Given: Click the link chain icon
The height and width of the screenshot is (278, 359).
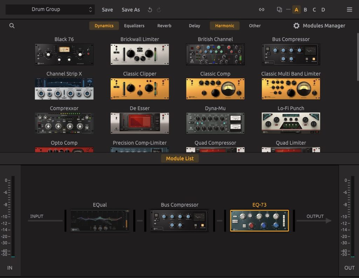Looking at the screenshot, I should tap(262, 10).
